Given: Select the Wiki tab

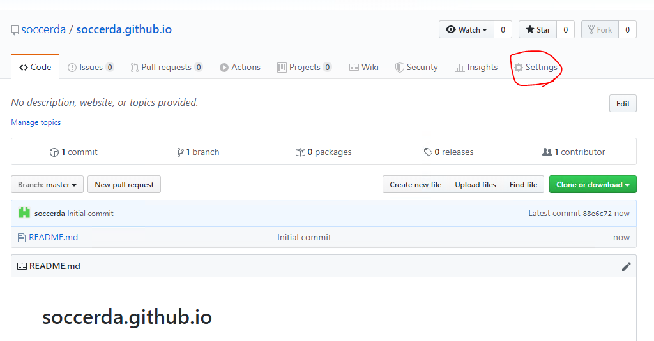Looking at the screenshot, I should tap(363, 67).
